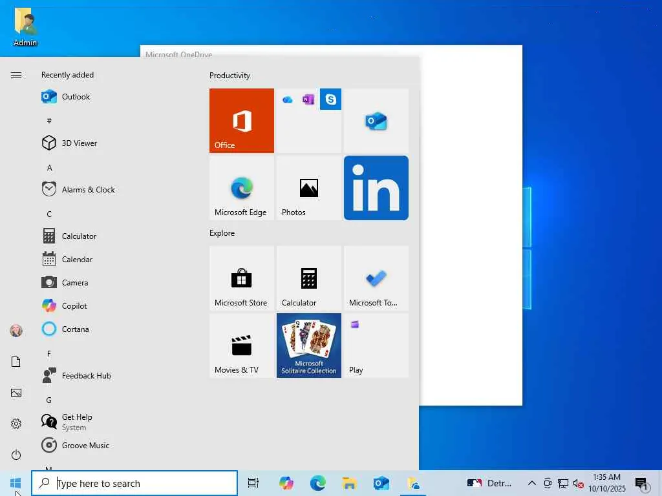Toggle the muted volume icon
The image size is (662, 496).
(579, 483)
